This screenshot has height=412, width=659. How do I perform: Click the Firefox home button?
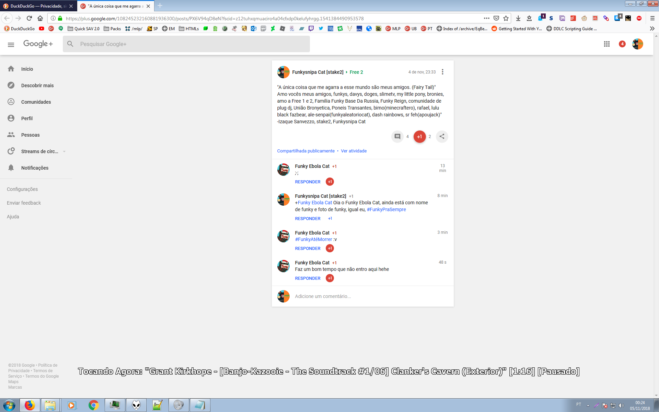[40, 18]
